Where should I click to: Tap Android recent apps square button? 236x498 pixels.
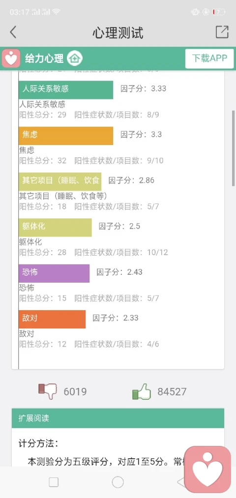tap(54, 482)
